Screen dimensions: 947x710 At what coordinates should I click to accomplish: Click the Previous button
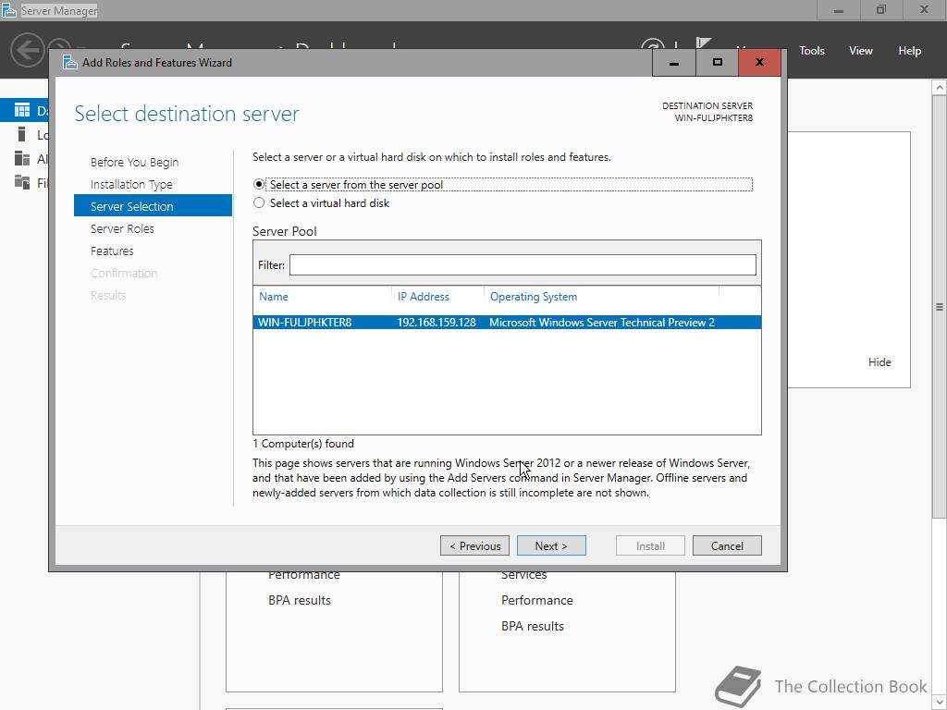point(474,545)
